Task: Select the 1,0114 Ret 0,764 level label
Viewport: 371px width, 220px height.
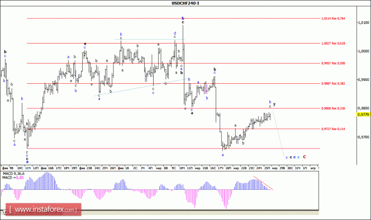Action: tap(333, 18)
